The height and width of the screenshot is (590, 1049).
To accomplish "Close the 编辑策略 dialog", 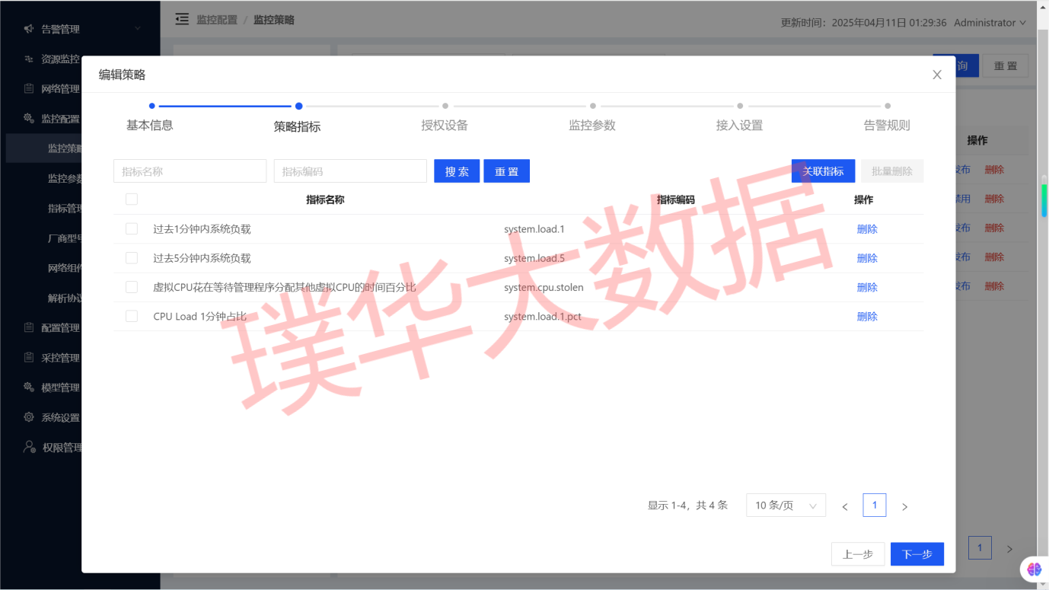I will click(x=937, y=75).
